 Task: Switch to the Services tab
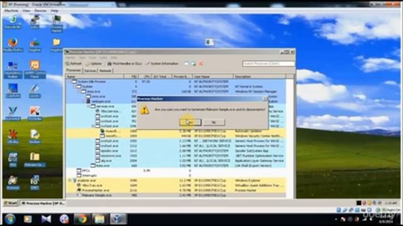90,70
